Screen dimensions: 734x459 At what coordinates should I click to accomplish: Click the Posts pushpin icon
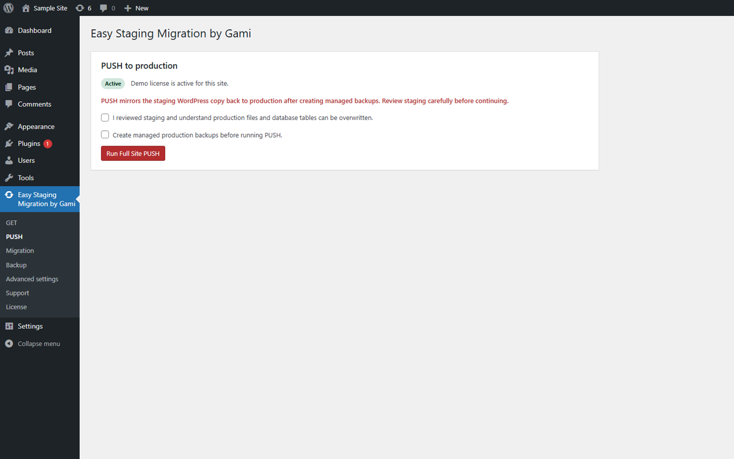tap(9, 53)
